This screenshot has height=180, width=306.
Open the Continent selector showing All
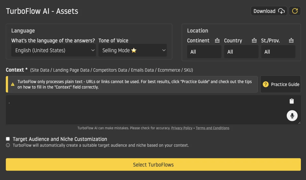tap(204, 52)
